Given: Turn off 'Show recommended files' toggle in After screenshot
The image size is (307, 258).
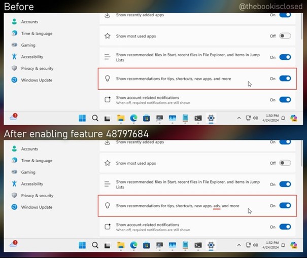Looking at the screenshot, I should pos(285,185).
